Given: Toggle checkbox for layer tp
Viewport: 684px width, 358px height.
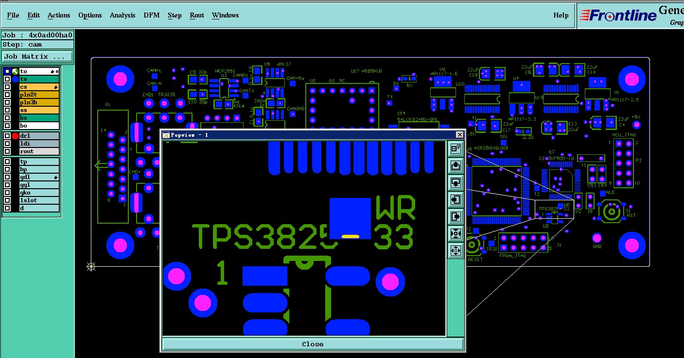Looking at the screenshot, I should 7,162.
